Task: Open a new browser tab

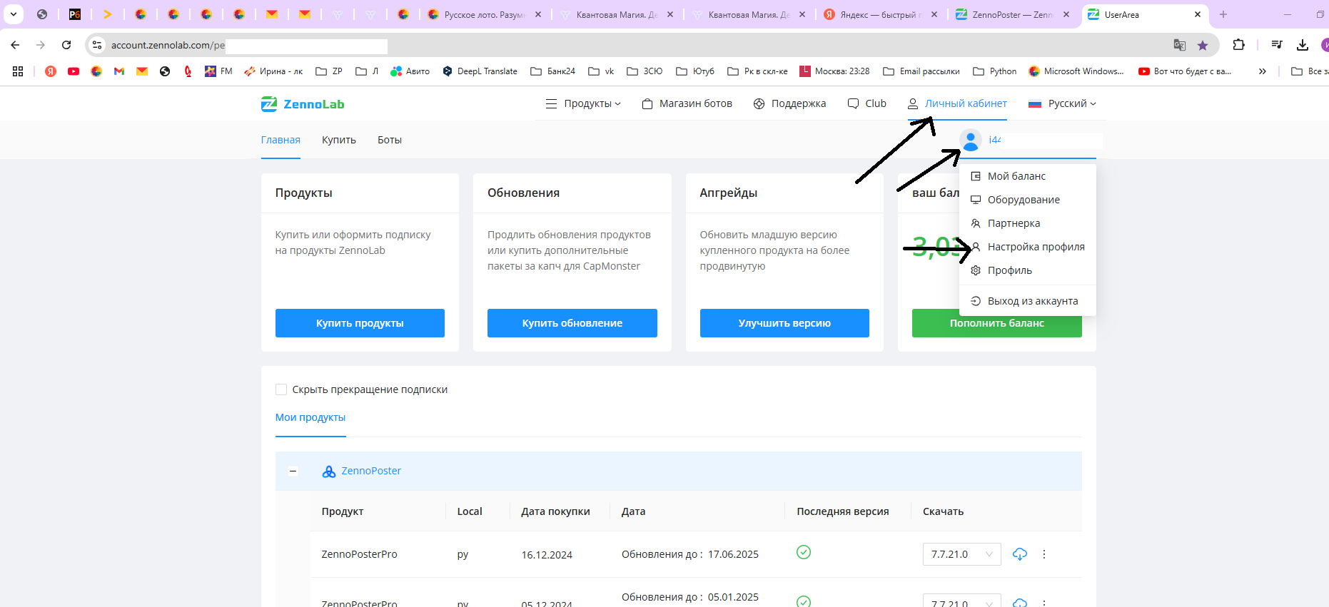Action: pos(1223,14)
